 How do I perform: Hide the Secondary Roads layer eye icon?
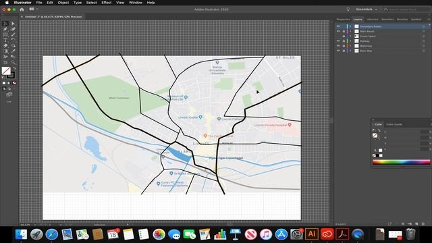pyautogui.click(x=338, y=26)
